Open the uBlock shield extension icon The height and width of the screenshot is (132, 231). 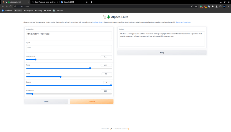205,7
